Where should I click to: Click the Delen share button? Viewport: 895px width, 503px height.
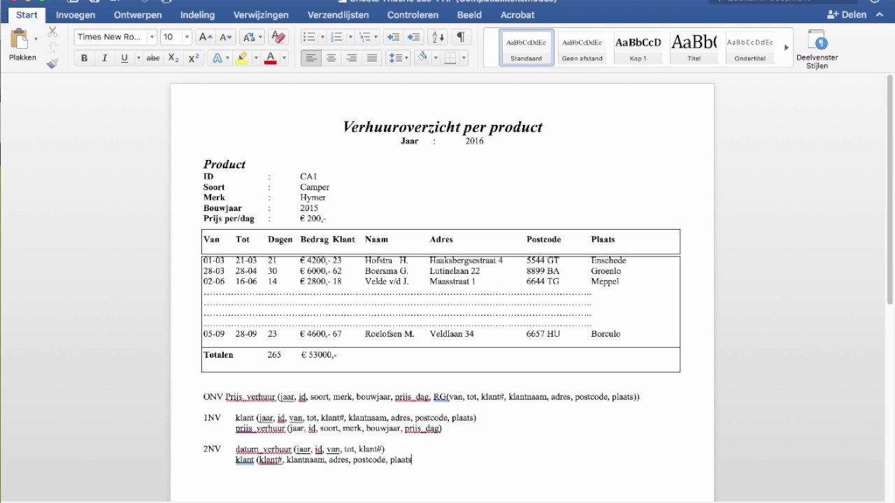tap(847, 15)
